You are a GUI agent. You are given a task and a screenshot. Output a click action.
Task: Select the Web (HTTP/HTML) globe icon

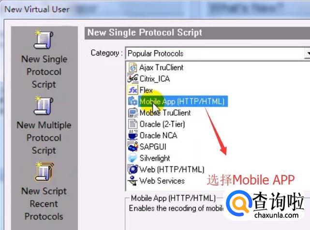coord(133,169)
